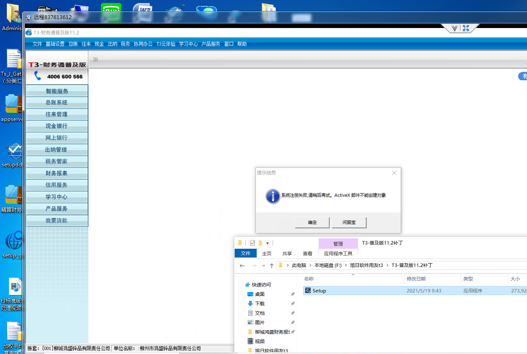Open the 出纳 menu

pyautogui.click(x=112, y=44)
